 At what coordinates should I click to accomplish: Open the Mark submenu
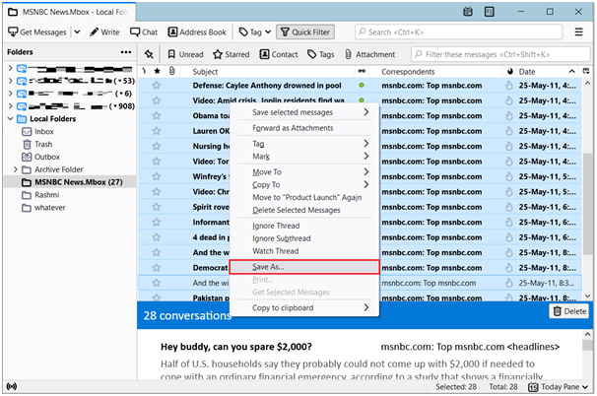(303, 156)
